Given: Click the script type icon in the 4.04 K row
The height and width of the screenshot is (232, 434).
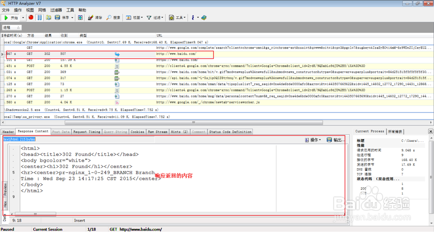Looking at the screenshot, I should point(117,103).
